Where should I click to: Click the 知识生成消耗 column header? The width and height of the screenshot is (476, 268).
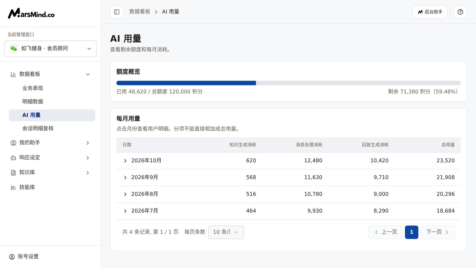[x=243, y=145]
